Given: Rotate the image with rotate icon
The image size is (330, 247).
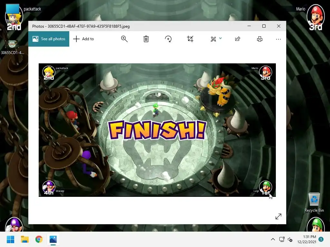Looking at the screenshot, I should (x=168, y=39).
